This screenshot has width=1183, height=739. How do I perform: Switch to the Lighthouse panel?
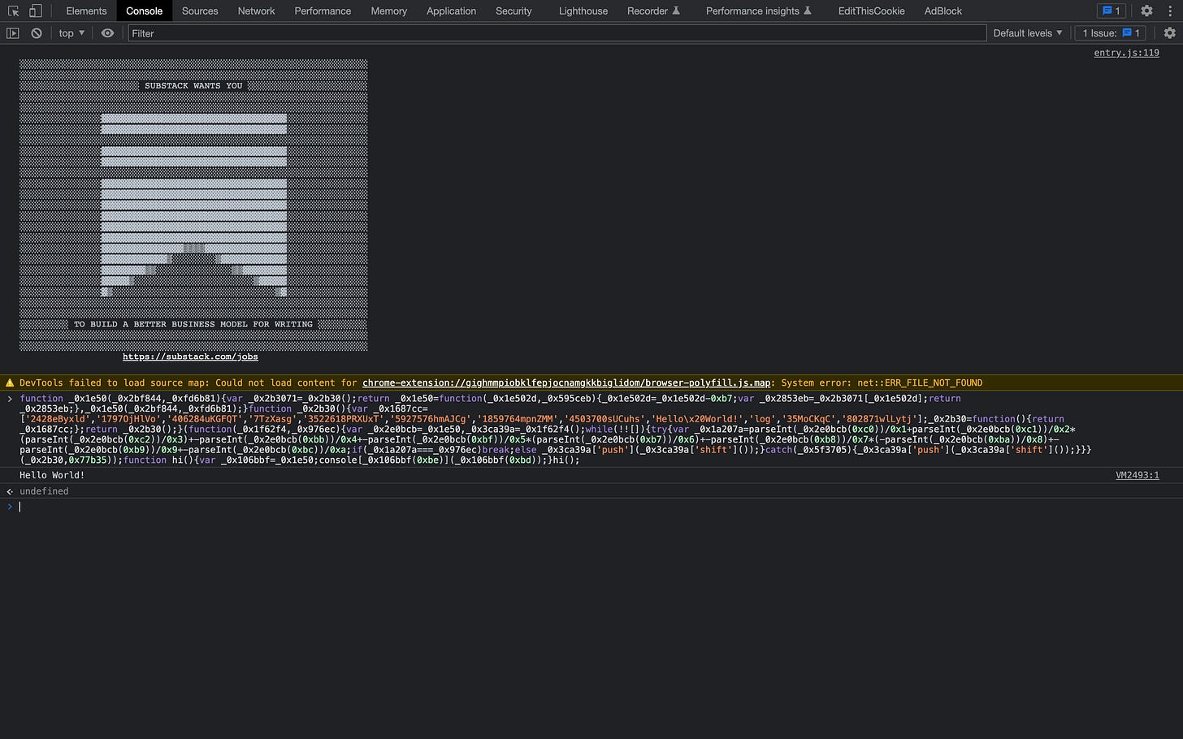click(583, 11)
